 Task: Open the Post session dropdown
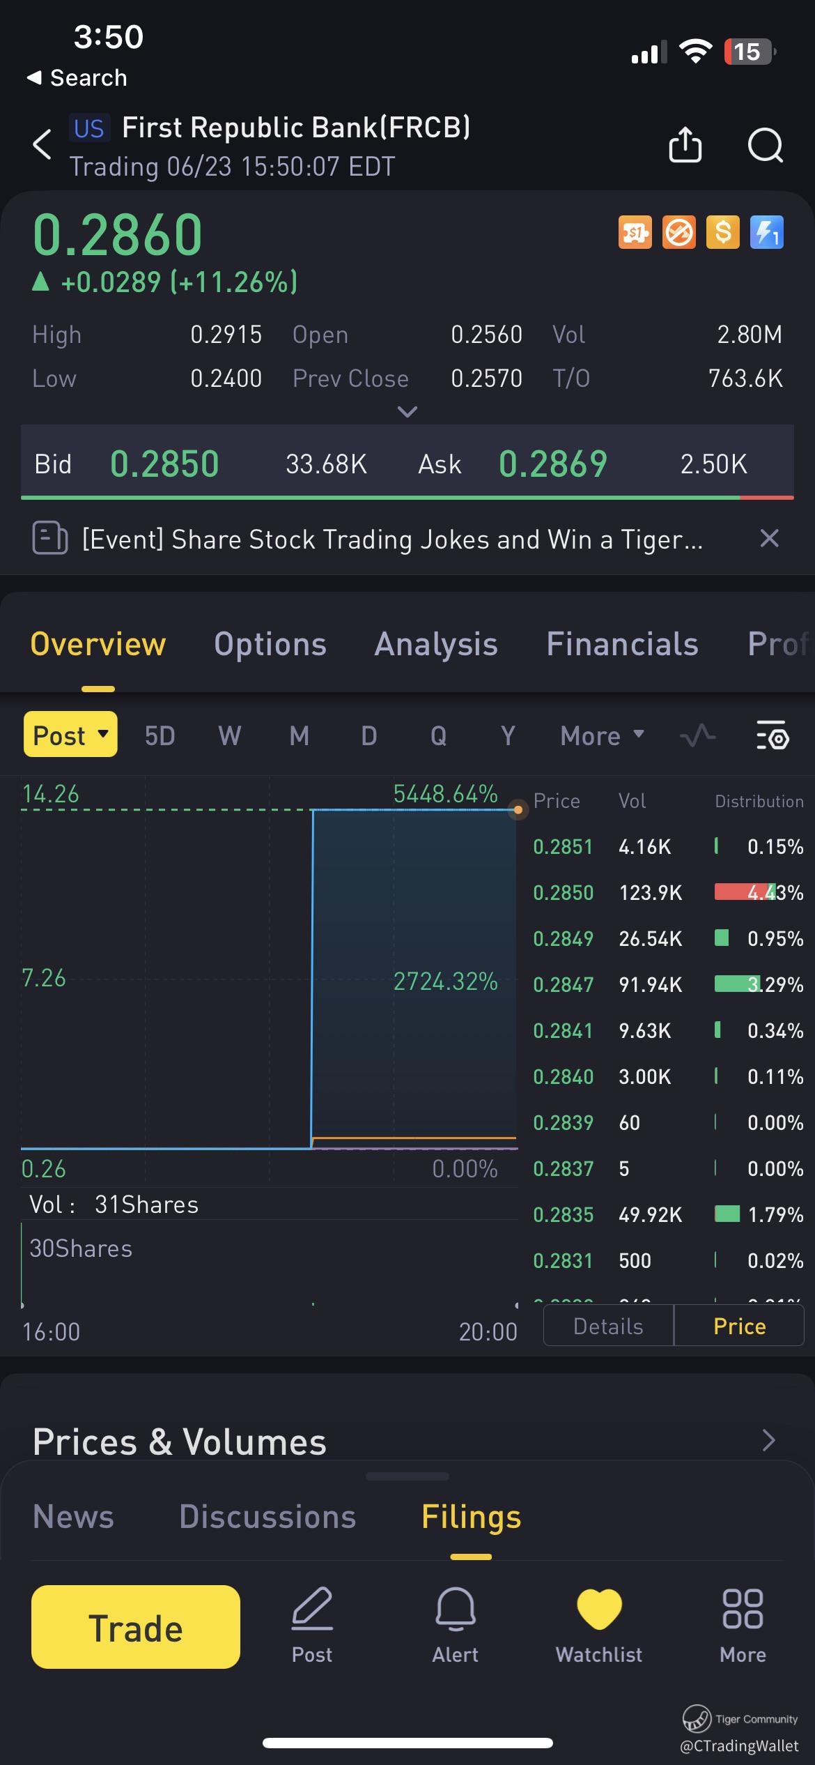click(x=70, y=735)
